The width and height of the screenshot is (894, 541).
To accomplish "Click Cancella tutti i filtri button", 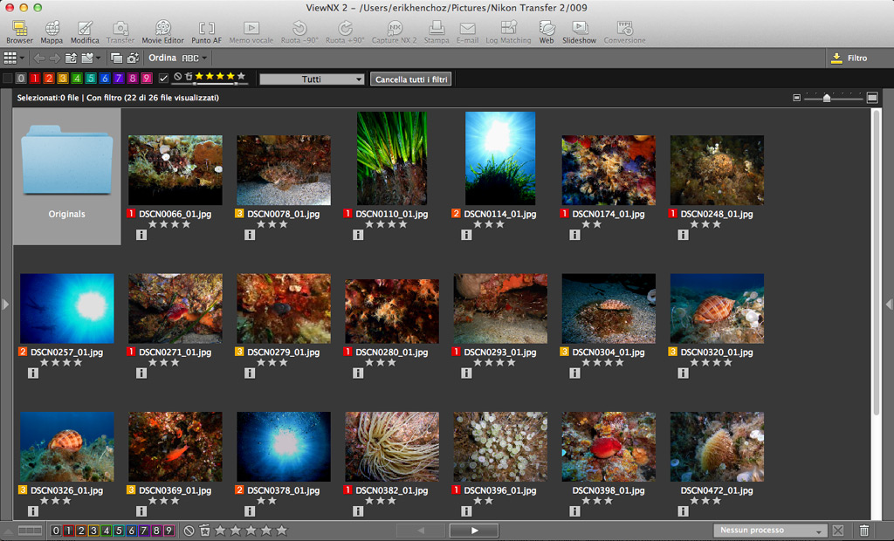I will tap(411, 79).
